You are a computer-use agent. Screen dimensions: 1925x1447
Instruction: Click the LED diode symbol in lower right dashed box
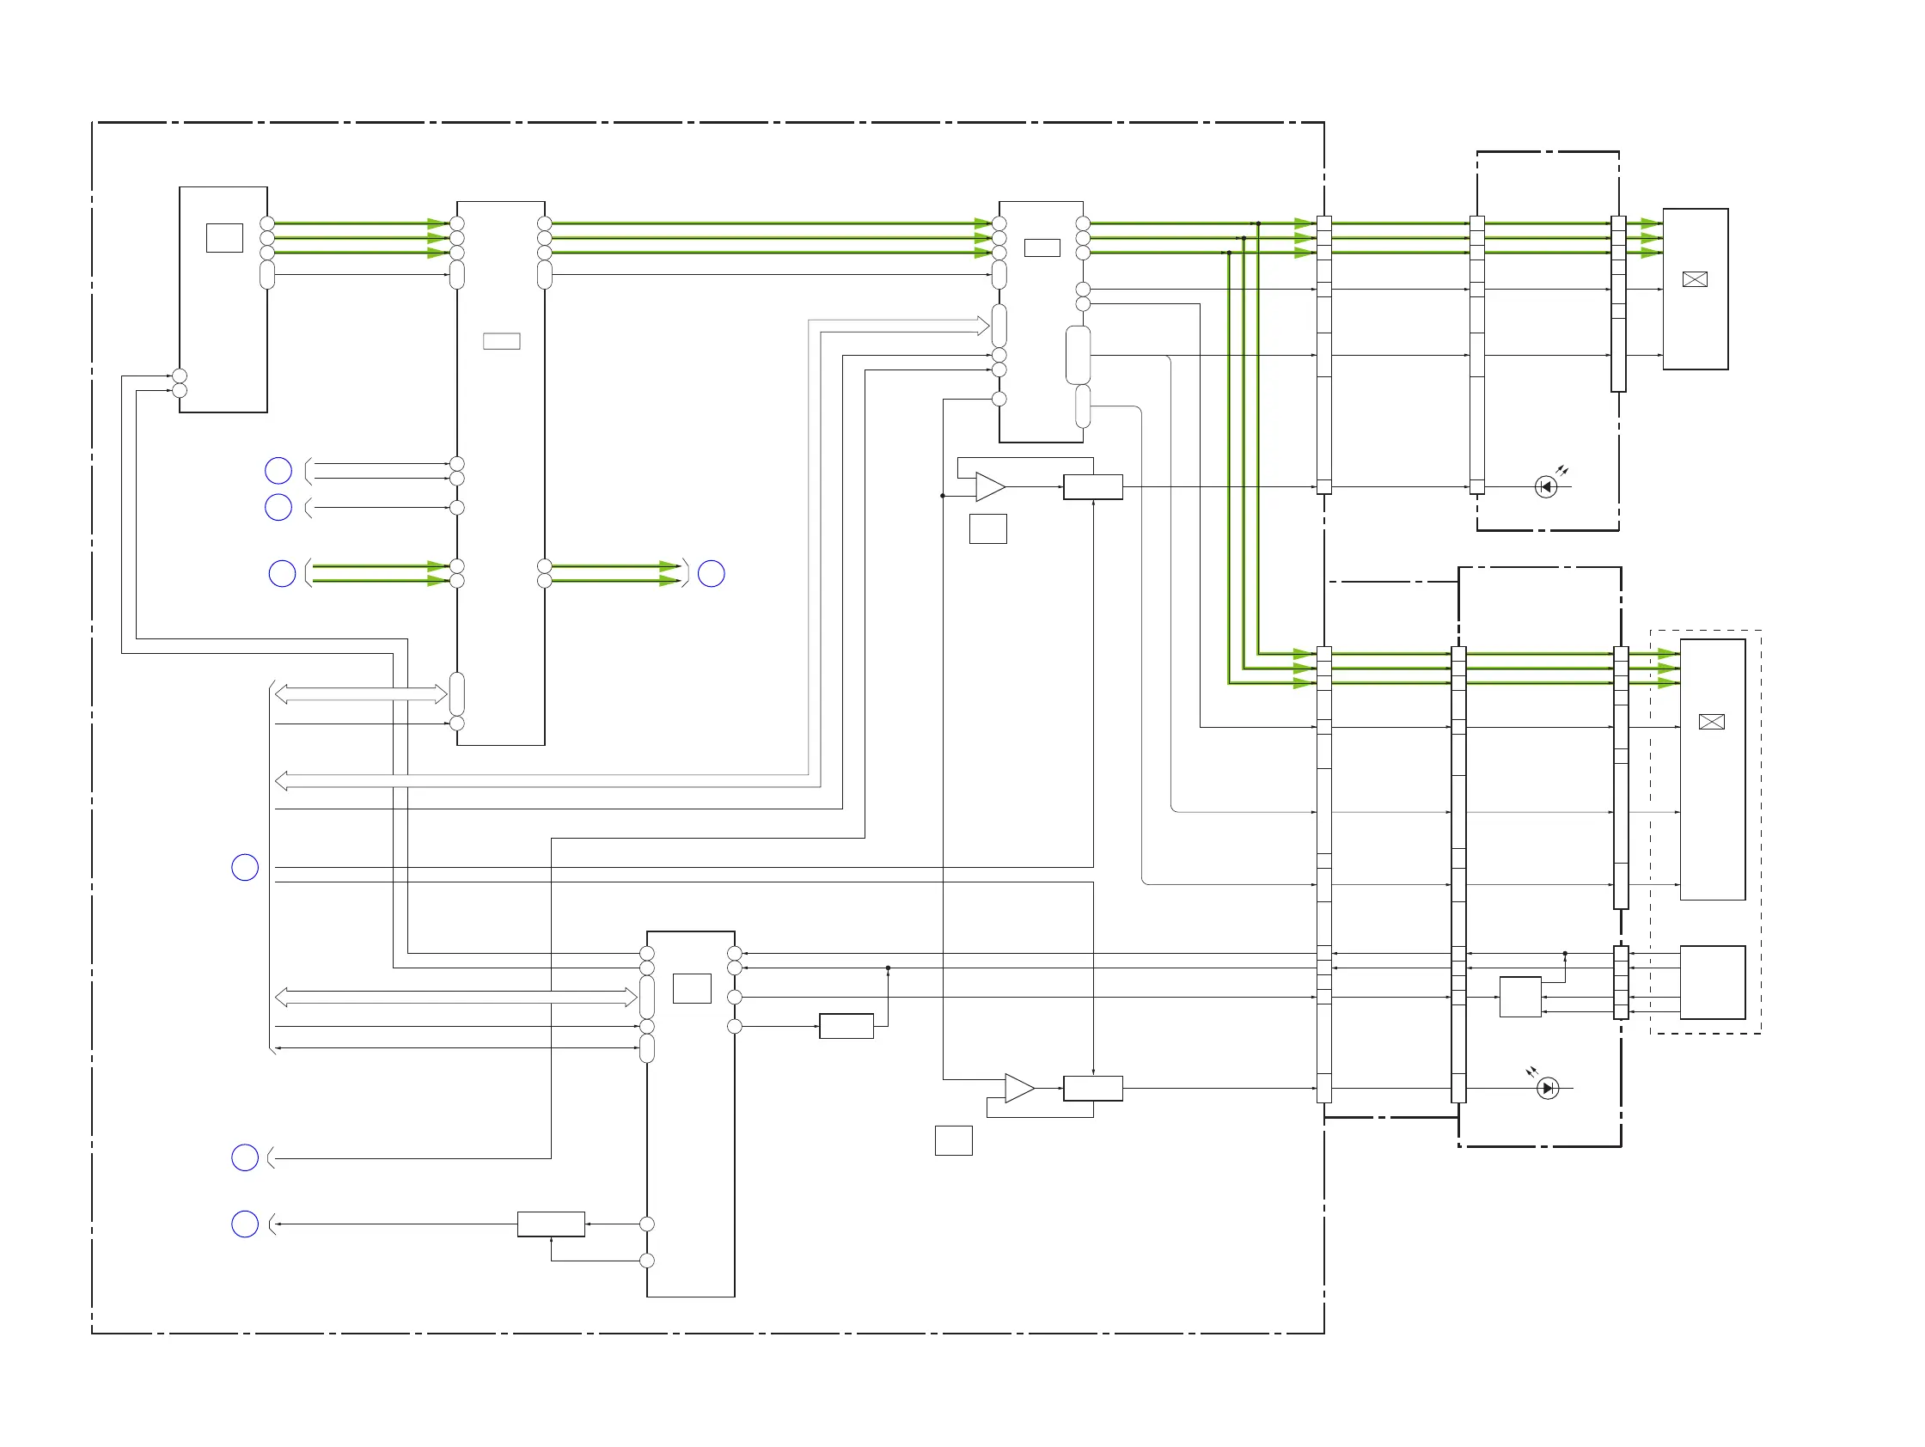pos(1548,1089)
